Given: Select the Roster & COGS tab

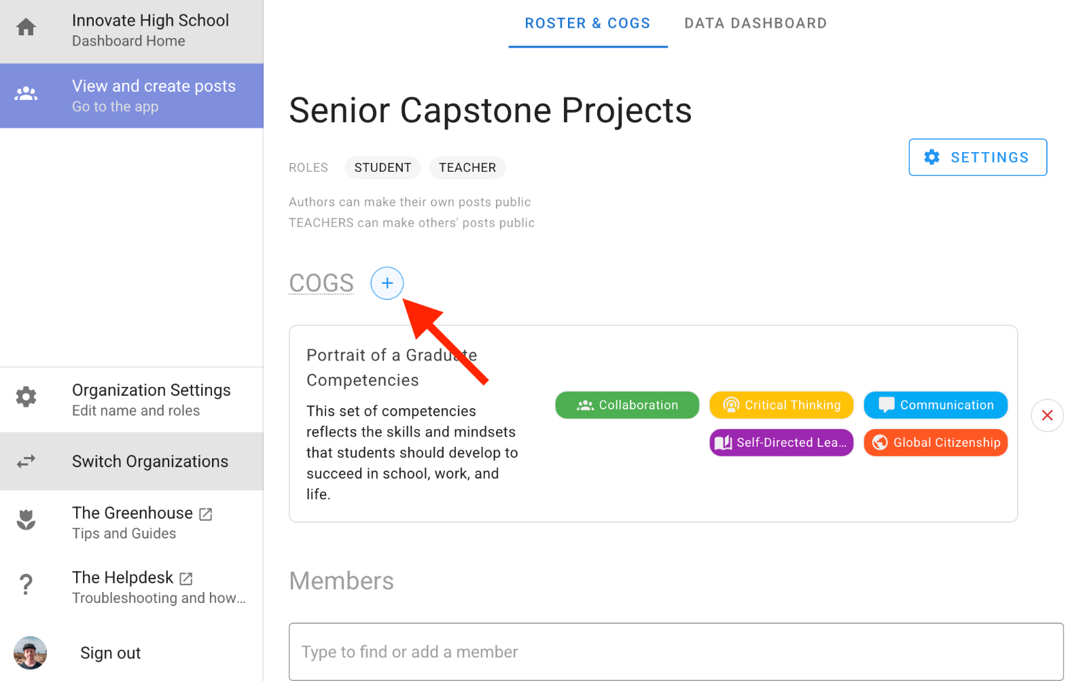Looking at the screenshot, I should 587,23.
